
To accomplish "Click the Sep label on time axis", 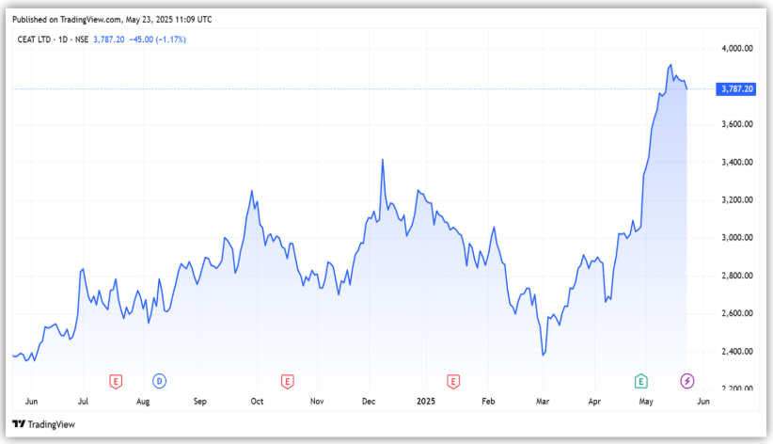I will click(199, 401).
